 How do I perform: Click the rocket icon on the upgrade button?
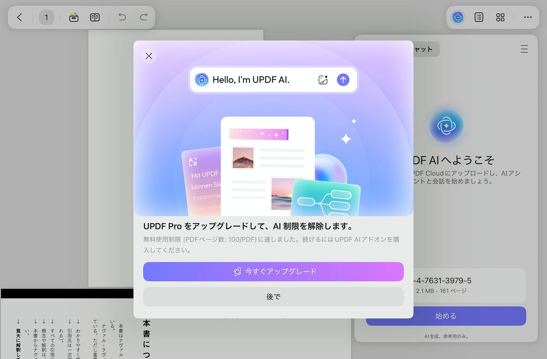[x=237, y=272]
